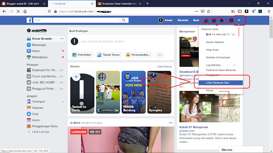Open page actions three-dot menu in address bar
273x153 pixels.
coord(197,11)
